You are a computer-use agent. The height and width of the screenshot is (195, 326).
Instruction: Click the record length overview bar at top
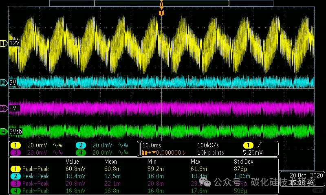161,3
